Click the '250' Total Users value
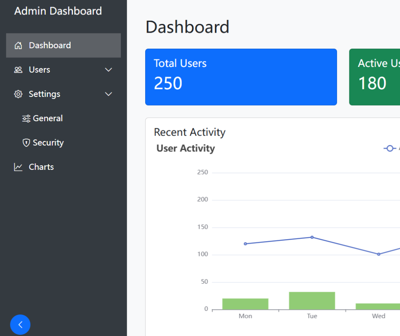 (168, 83)
